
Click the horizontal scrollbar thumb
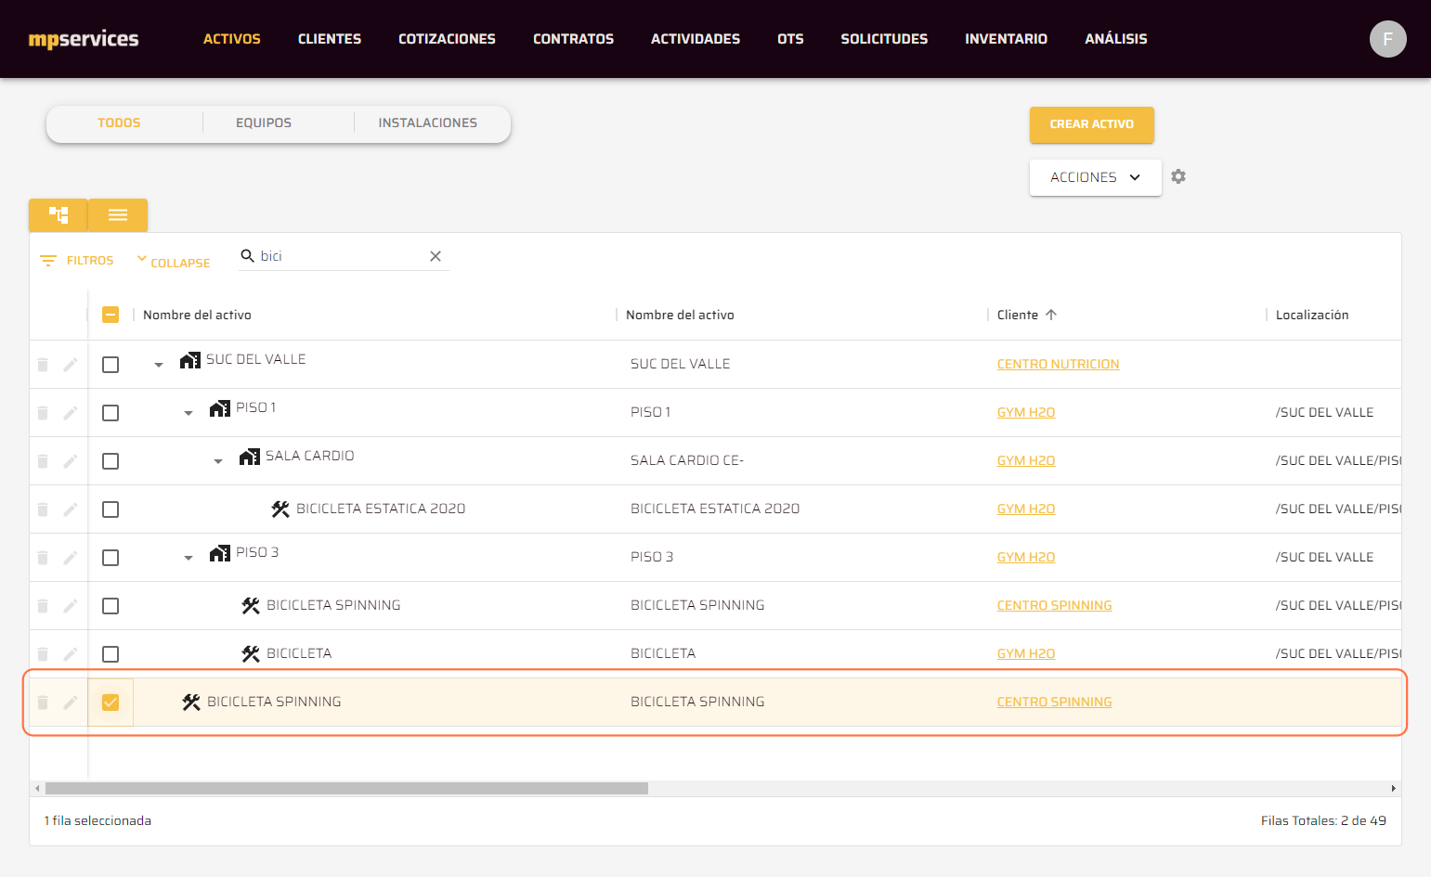tap(346, 789)
